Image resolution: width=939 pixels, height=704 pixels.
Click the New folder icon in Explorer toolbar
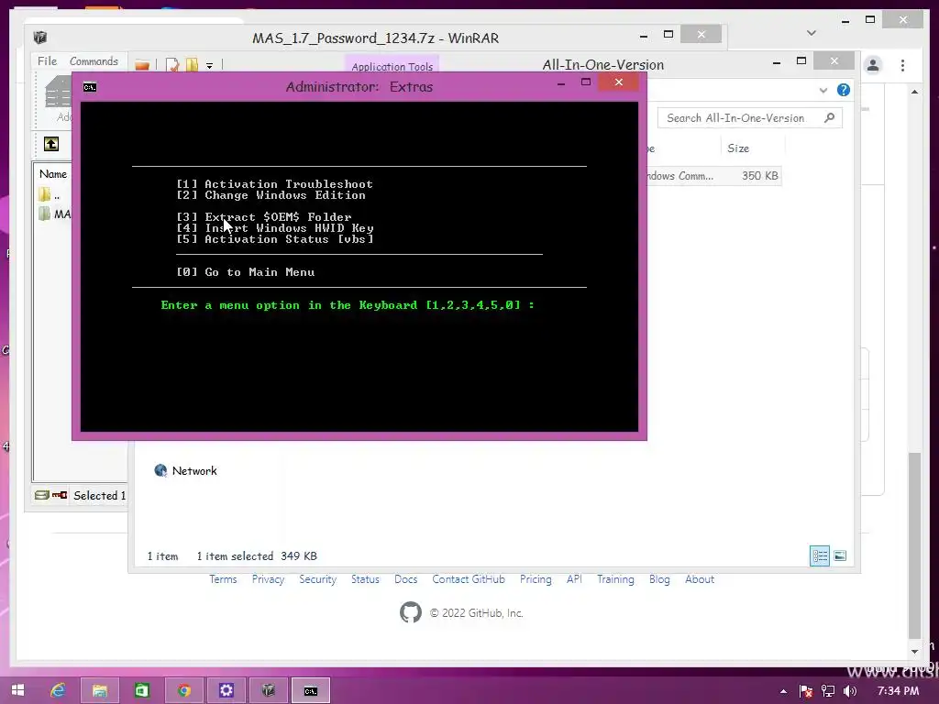tap(192, 65)
